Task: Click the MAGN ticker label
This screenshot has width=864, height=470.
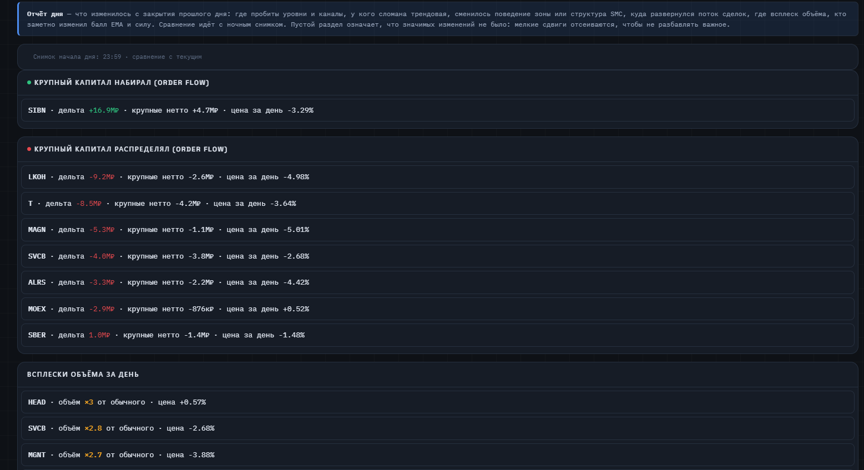Action: pos(37,230)
